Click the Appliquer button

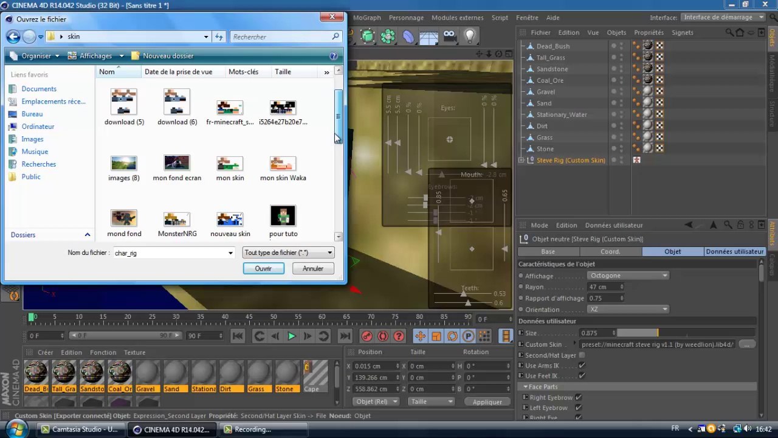click(487, 402)
